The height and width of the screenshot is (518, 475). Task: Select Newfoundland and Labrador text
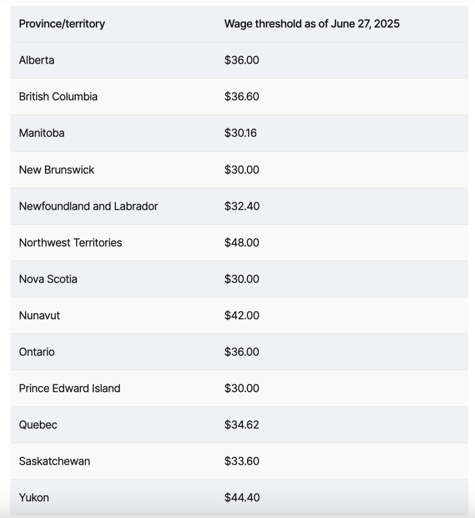88,206
